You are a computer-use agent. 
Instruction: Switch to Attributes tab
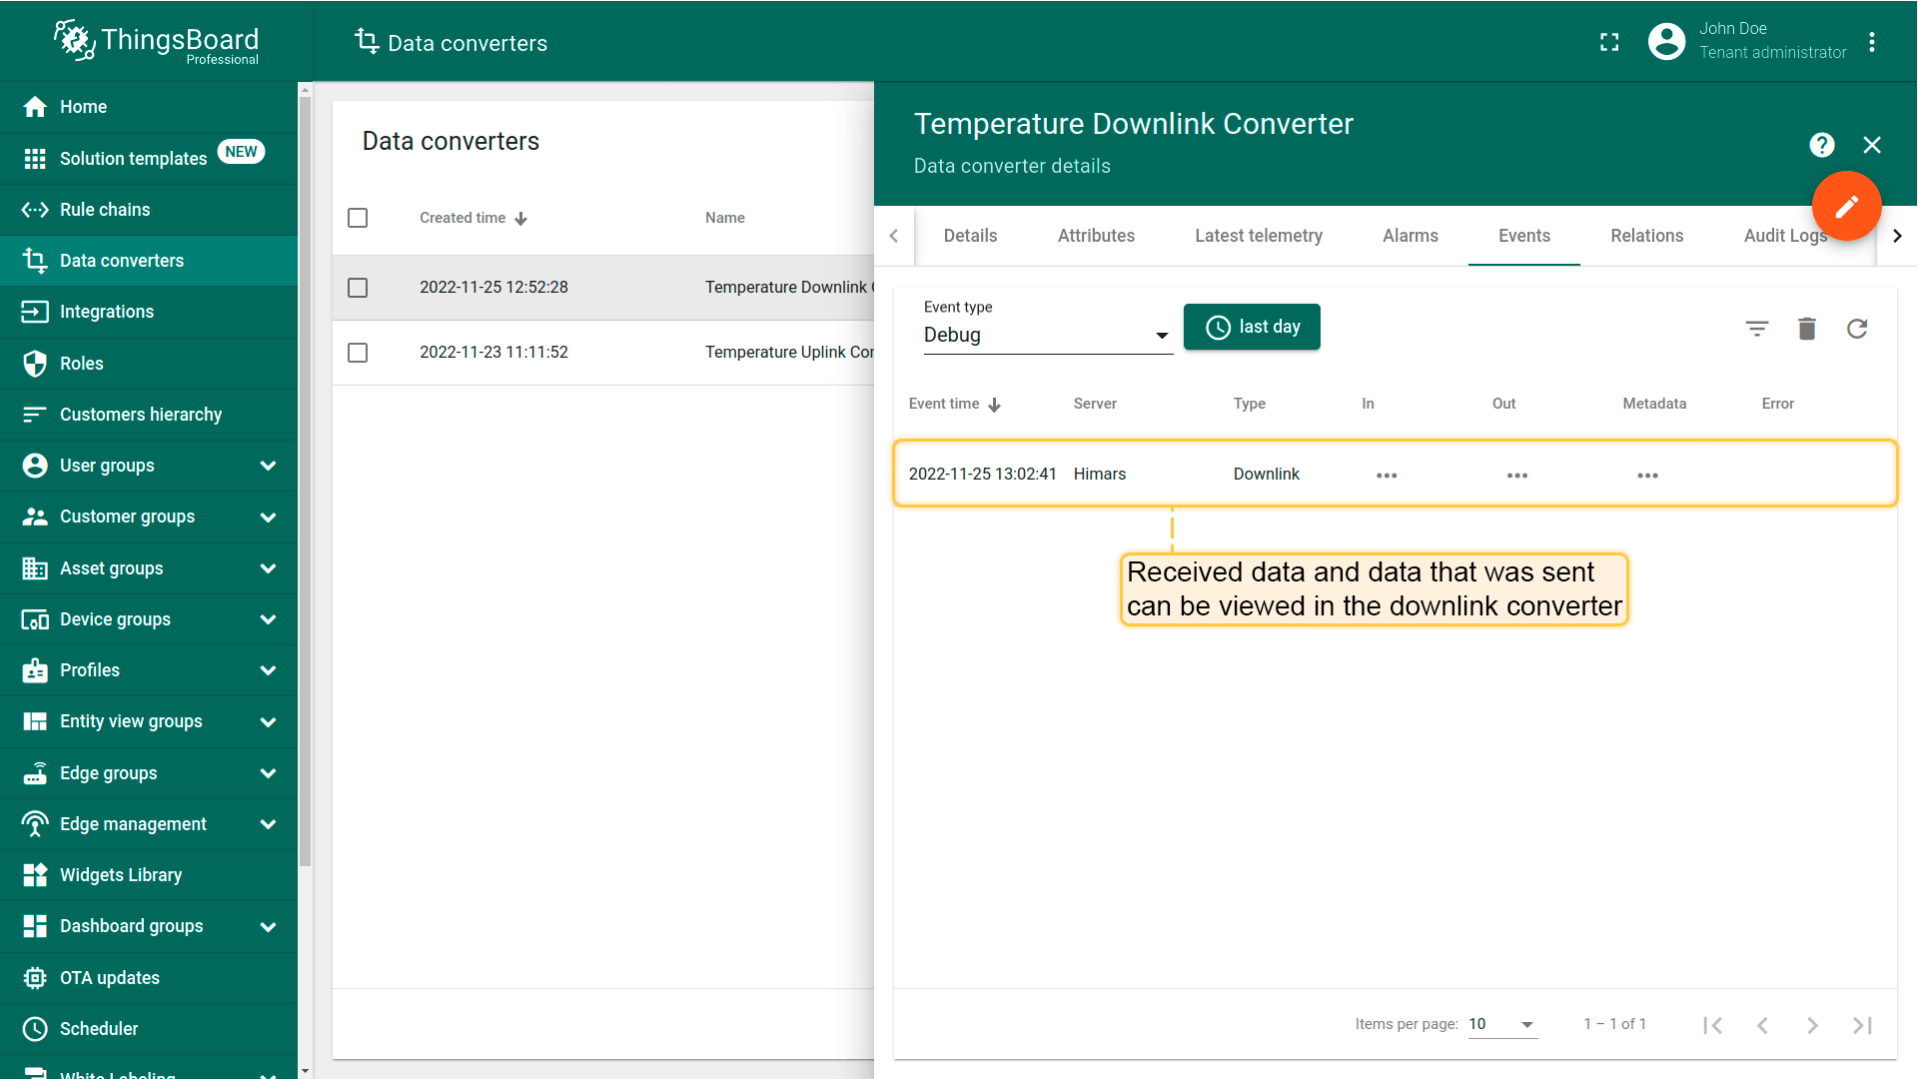click(1096, 236)
